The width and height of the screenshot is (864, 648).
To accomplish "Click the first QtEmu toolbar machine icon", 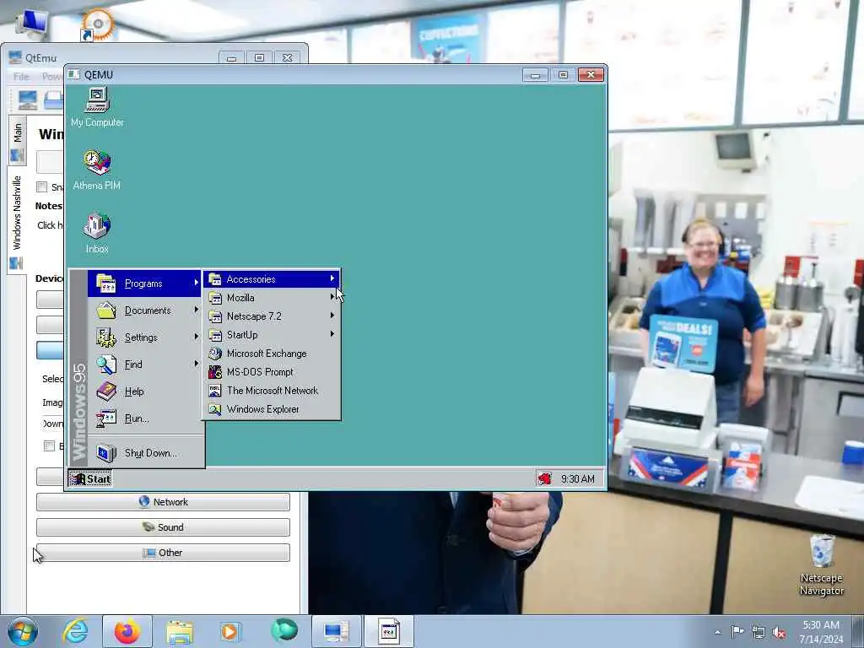I will pos(28,100).
